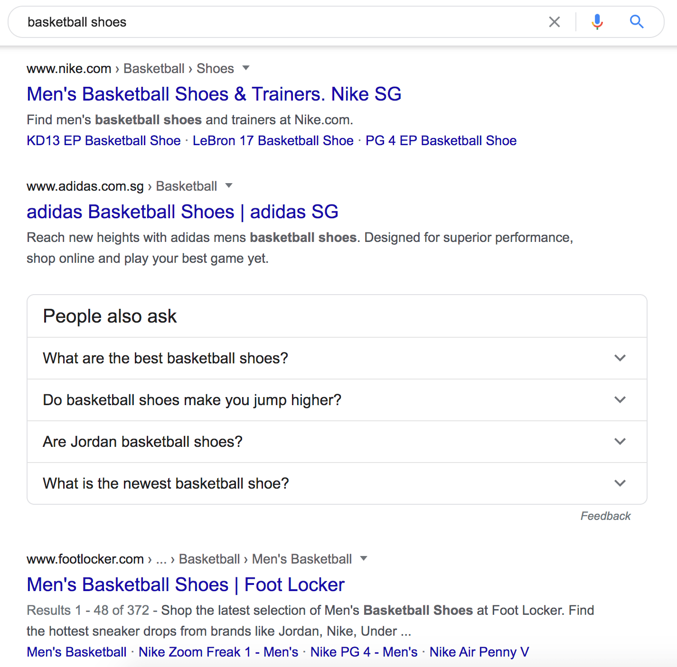Expand 'Are Jordan basketball shoes?' question
Image resolution: width=677 pixels, height=667 pixels.
620,442
